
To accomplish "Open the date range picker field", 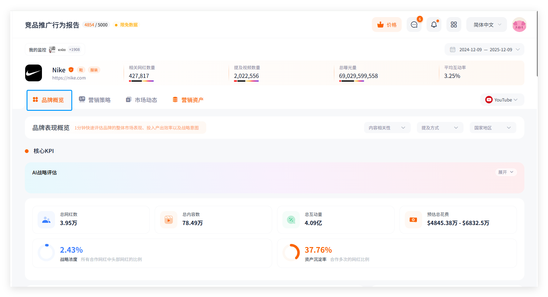I will (x=484, y=50).
